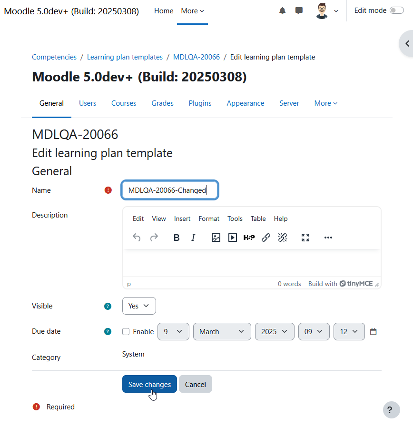
Task: Switch to the Plugins tab
Action: (200, 103)
